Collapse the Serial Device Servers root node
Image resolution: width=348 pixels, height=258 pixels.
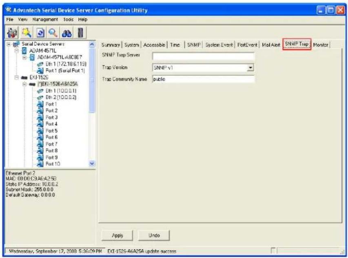[9, 44]
